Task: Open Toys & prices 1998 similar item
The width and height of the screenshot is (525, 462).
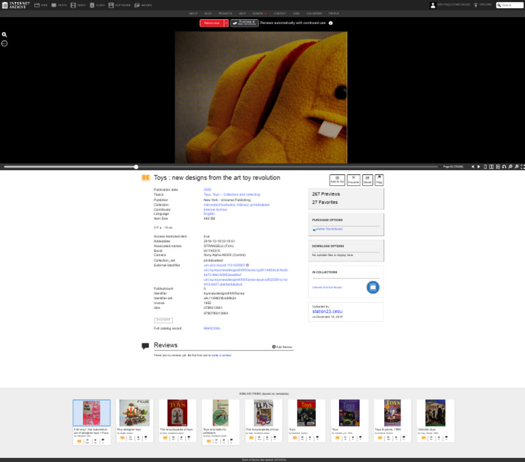Action: pyautogui.click(x=392, y=420)
